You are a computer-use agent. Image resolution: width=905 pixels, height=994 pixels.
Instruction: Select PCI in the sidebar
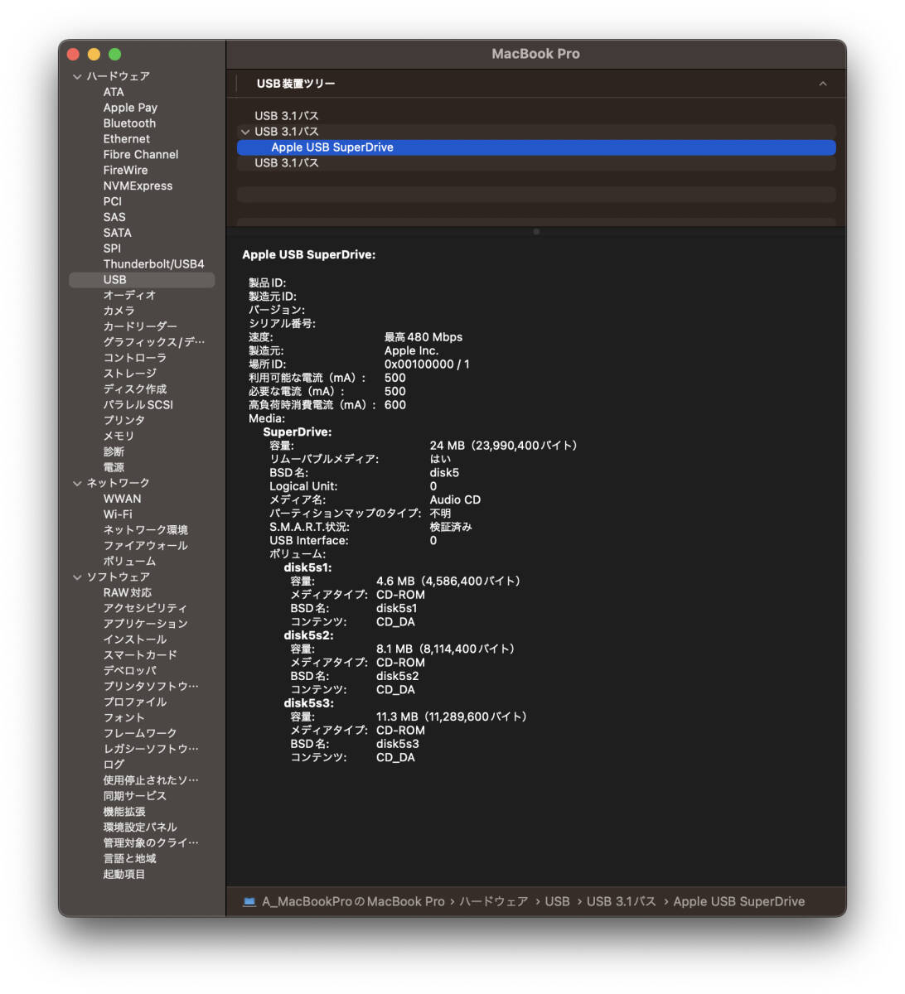pos(112,201)
